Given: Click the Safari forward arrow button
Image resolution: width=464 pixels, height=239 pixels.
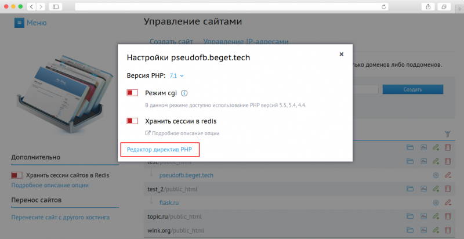Looking at the screenshot, I should tap(41, 6).
